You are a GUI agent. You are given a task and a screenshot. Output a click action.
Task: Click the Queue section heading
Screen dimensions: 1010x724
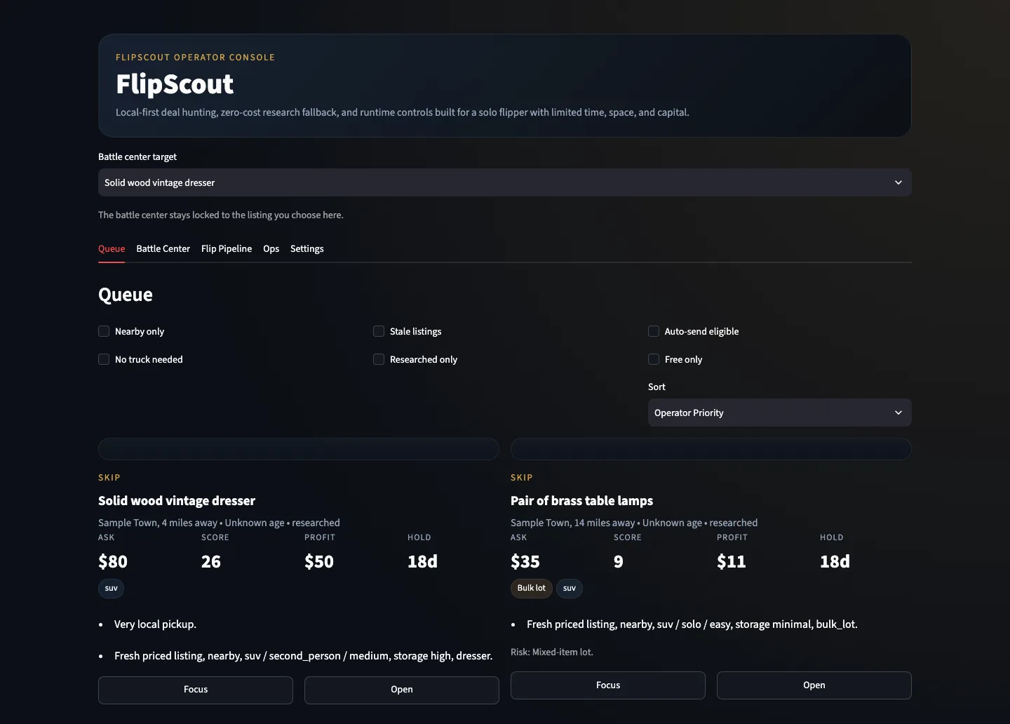(126, 295)
